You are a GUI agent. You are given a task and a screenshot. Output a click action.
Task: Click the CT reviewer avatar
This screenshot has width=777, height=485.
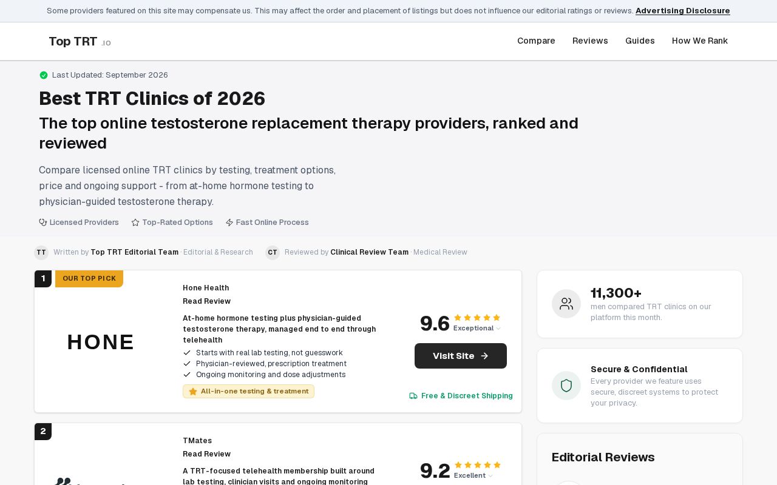pos(273,253)
